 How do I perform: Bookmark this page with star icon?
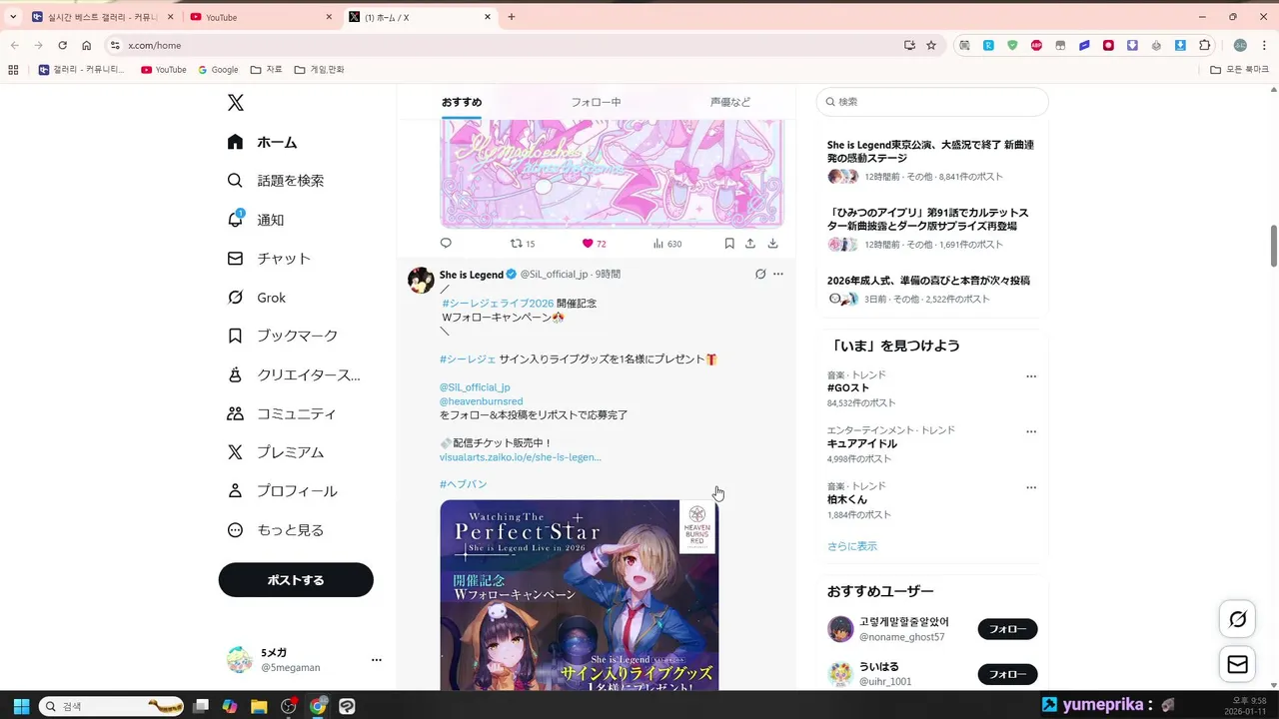931,45
